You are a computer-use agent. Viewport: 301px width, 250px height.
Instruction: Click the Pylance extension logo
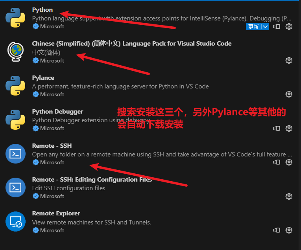pyautogui.click(x=15, y=86)
